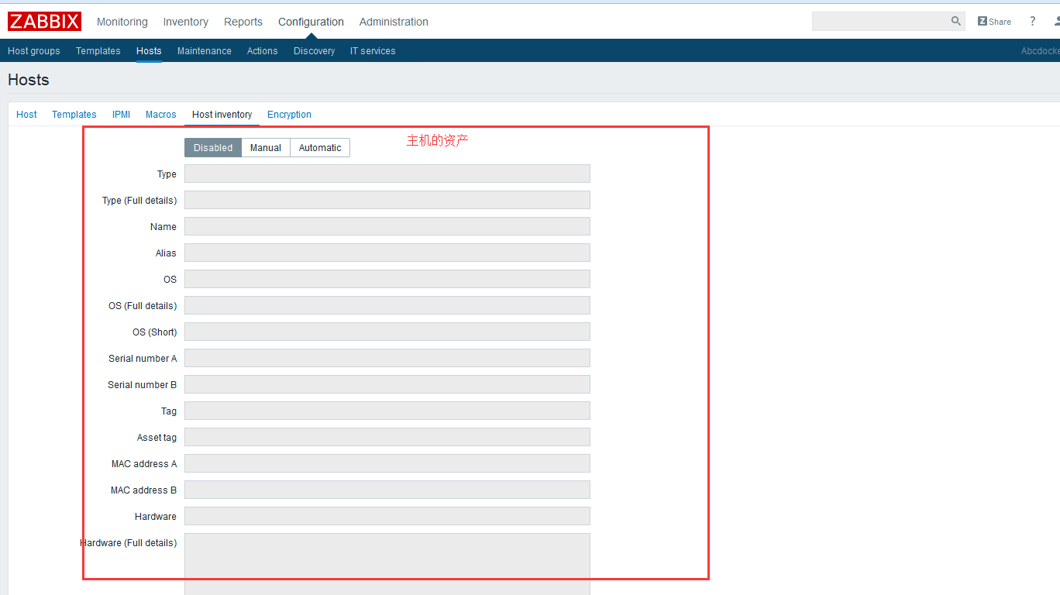Click the OS (Short) label

tap(155, 332)
